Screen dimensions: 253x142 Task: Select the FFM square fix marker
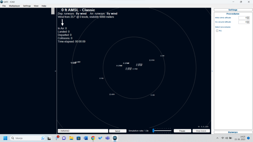[150, 60]
